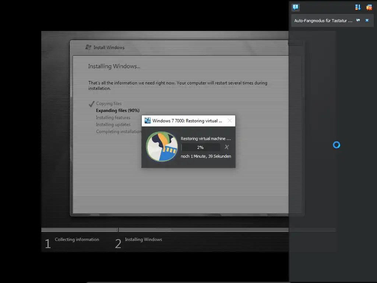Click the 'Installing features' step

113,118
